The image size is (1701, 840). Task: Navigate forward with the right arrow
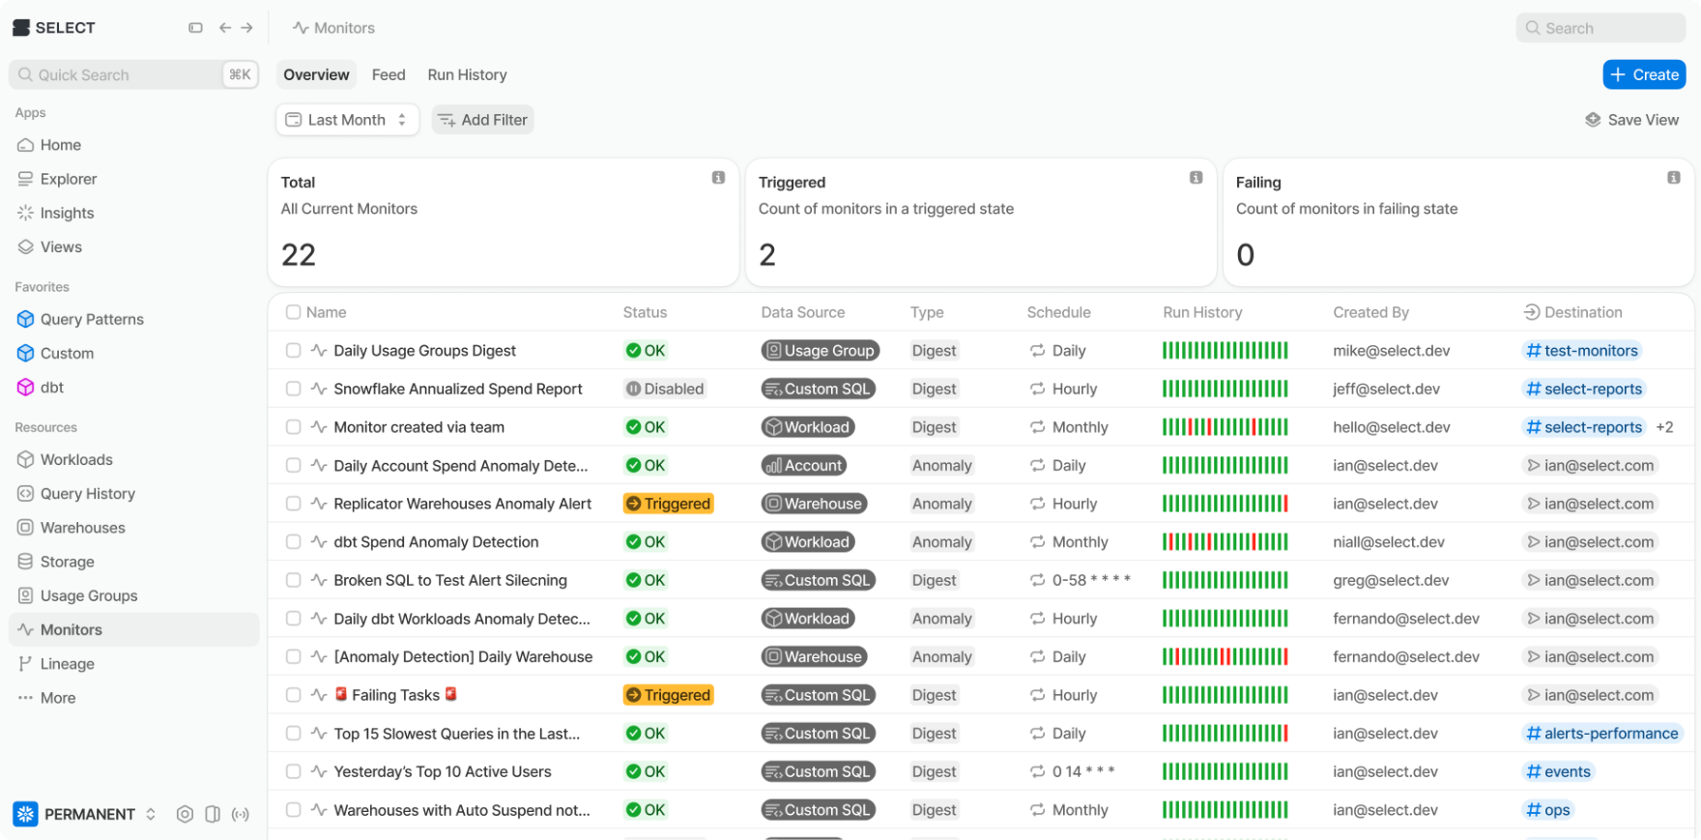pyautogui.click(x=247, y=28)
